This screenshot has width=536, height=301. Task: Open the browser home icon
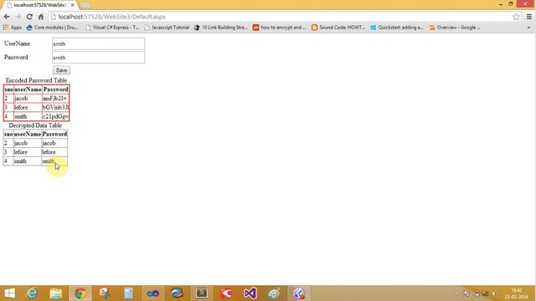click(41, 17)
